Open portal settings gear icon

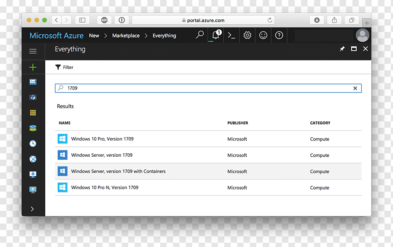click(x=247, y=35)
